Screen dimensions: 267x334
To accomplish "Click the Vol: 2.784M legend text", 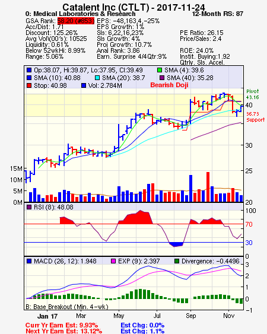I will tap(105, 85).
